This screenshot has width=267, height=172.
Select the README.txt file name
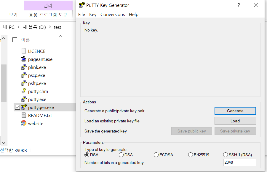click(40, 116)
